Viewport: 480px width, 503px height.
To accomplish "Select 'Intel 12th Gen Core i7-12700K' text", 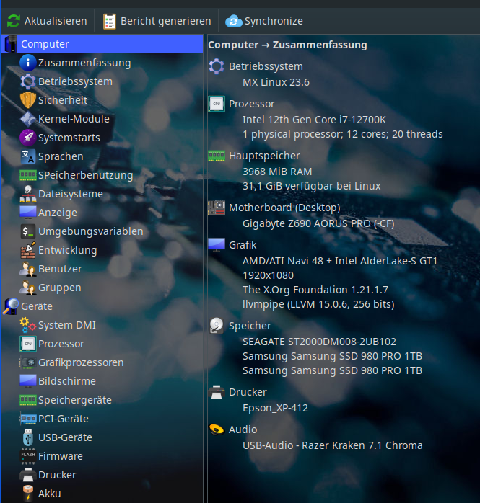I will (x=314, y=120).
